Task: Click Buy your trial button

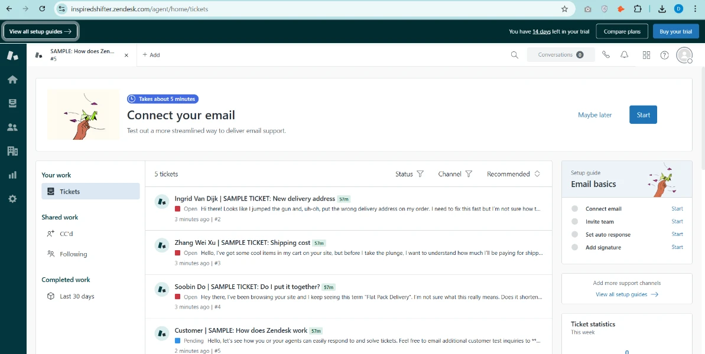Action: pyautogui.click(x=676, y=31)
